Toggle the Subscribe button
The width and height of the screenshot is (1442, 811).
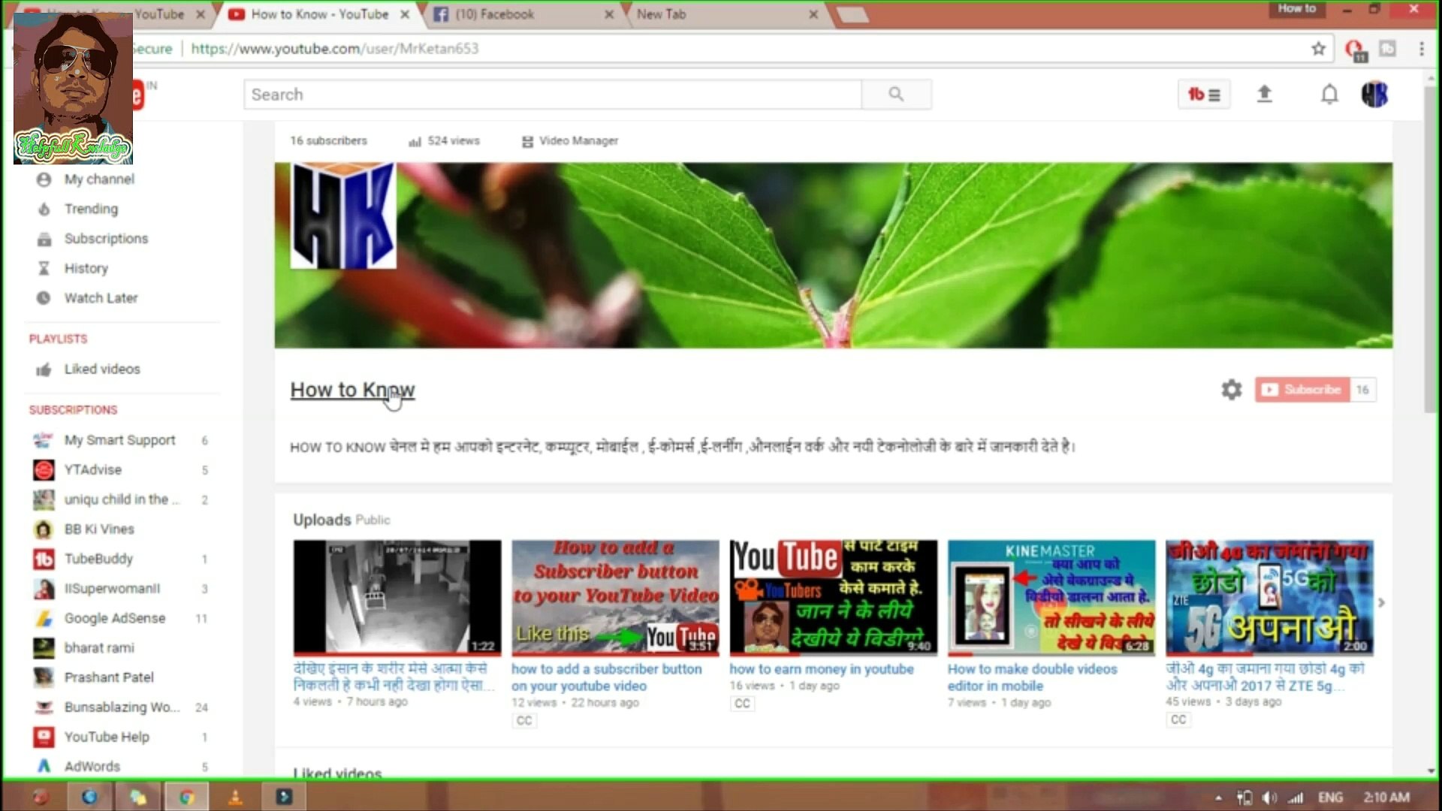click(1302, 390)
